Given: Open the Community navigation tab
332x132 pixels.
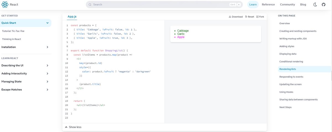Looking at the screenshot, I should point(287,4).
